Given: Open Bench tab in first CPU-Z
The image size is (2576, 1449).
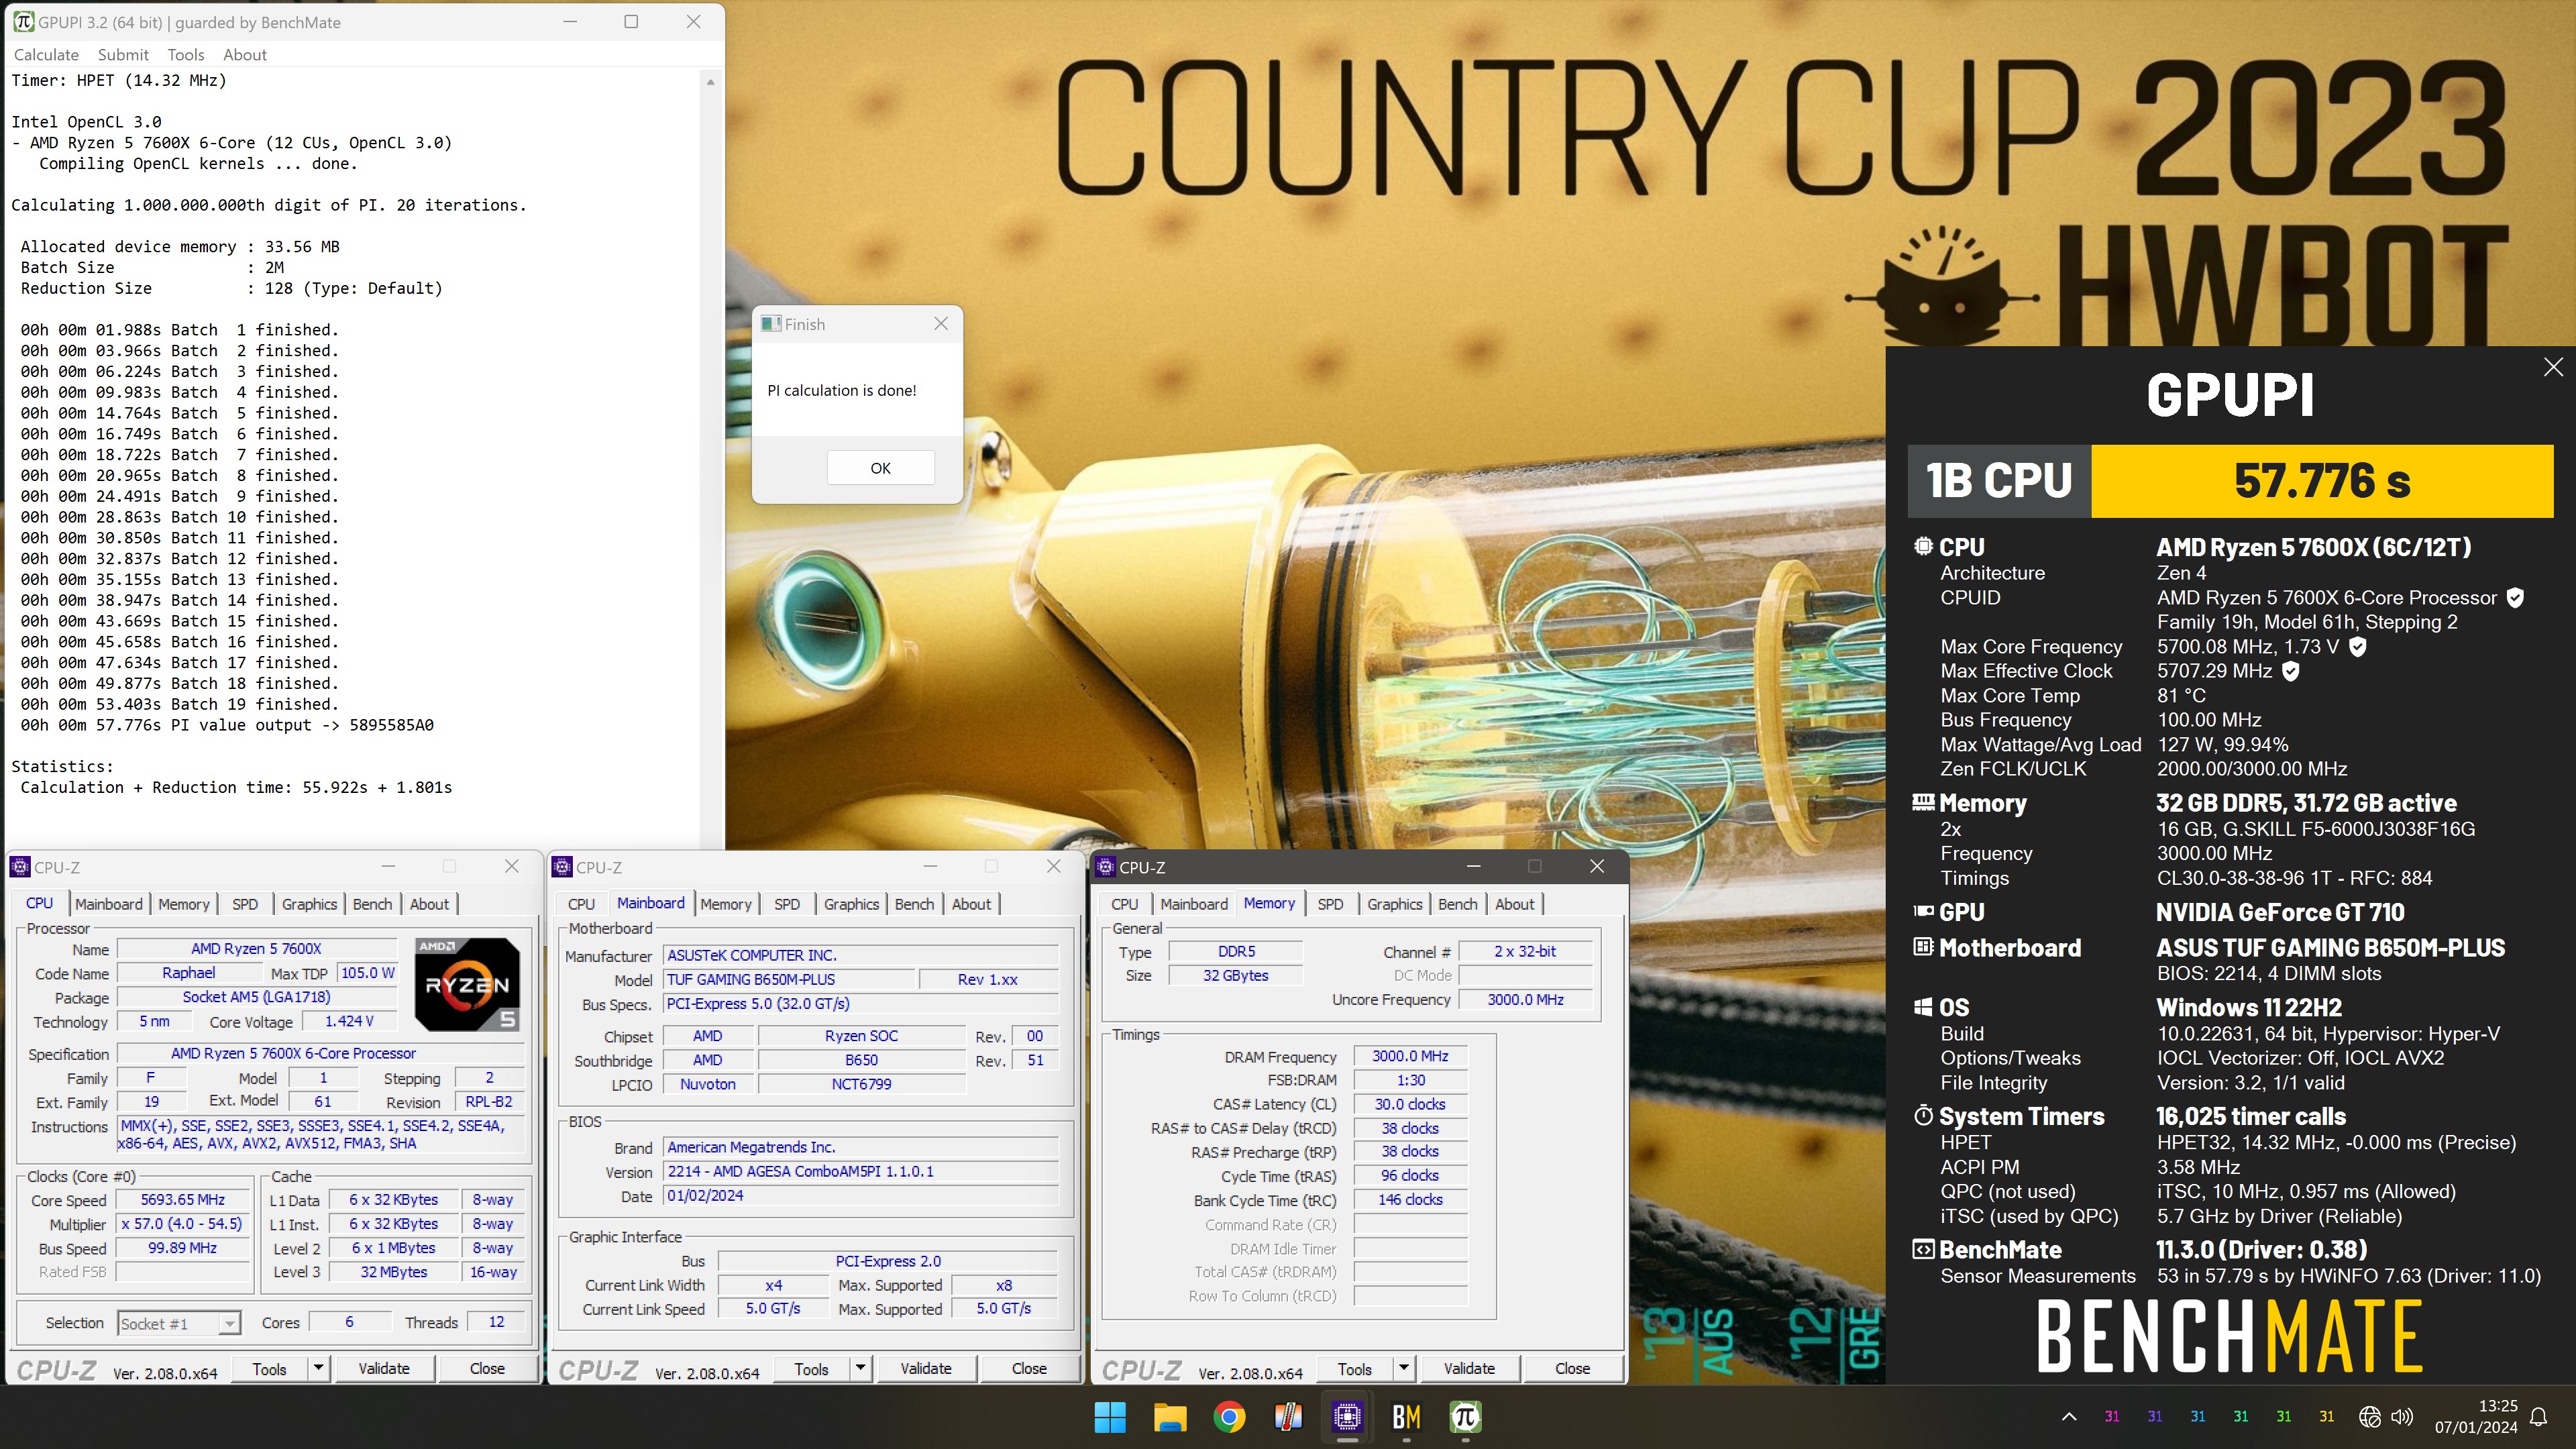Looking at the screenshot, I should (x=372, y=904).
